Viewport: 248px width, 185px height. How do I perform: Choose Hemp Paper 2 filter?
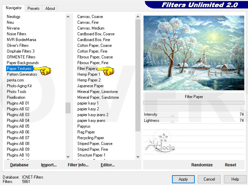pyautogui.click(x=89, y=80)
